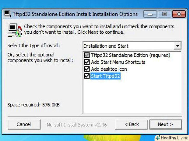Select the highlighted 'Start Tftpd32' label text

[105, 76]
